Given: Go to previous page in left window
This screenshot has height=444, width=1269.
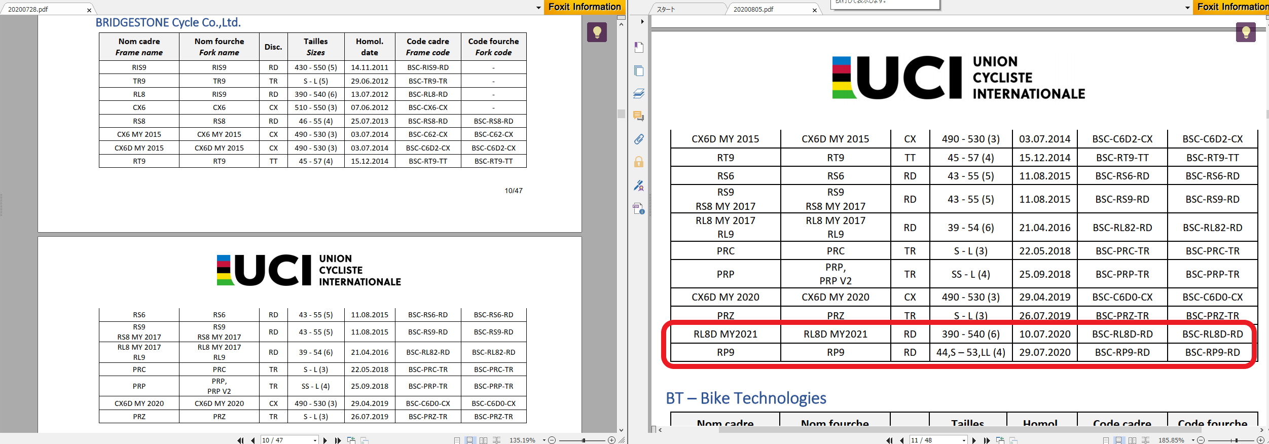Looking at the screenshot, I should 252,440.
